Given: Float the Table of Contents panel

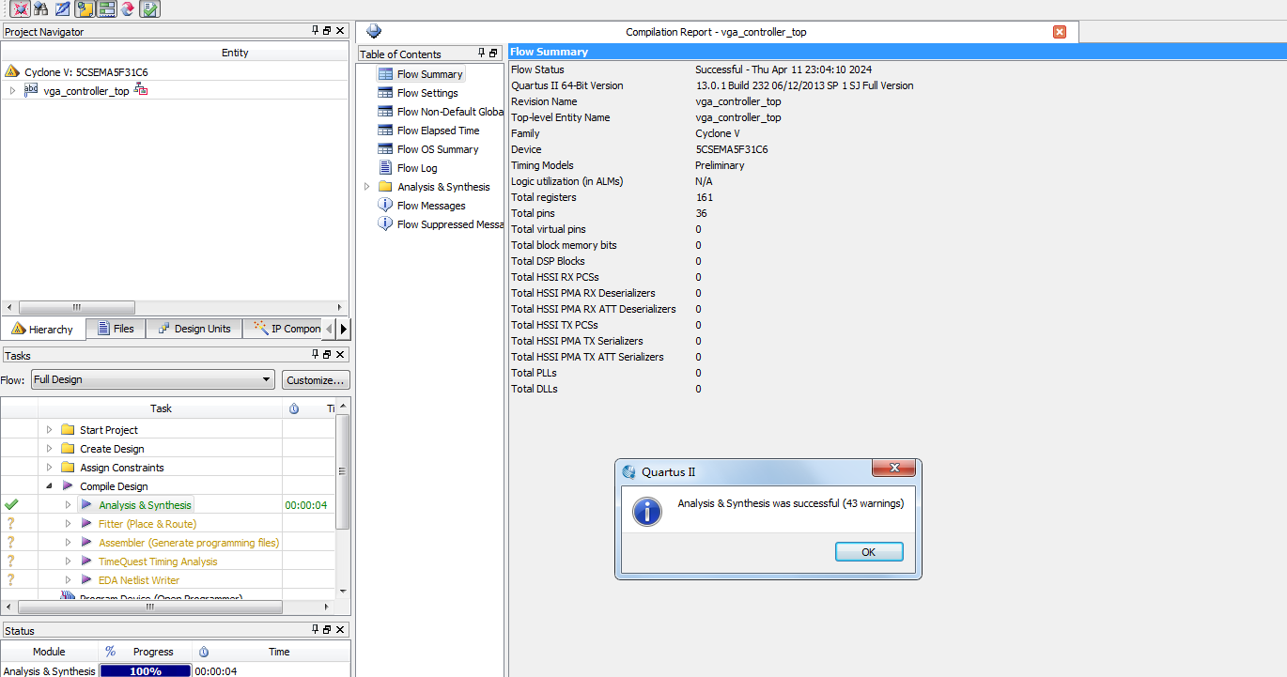Looking at the screenshot, I should click(493, 54).
